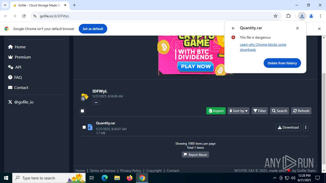This screenshot has height=183, width=326.
Task: Click Set as default button
Action: click(x=93, y=29)
